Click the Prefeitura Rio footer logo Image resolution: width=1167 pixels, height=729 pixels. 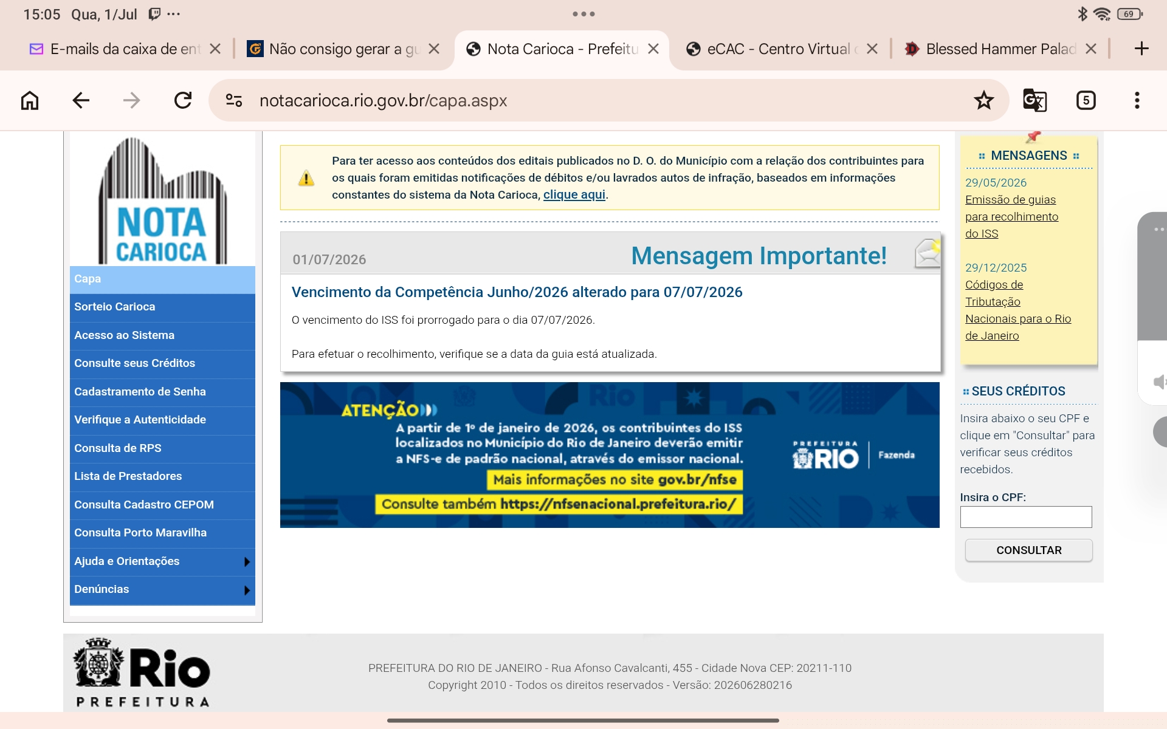click(142, 673)
